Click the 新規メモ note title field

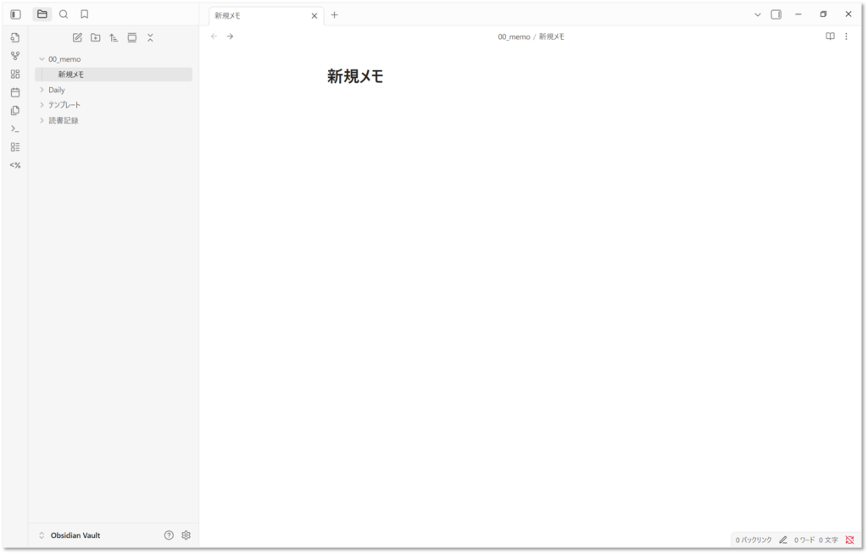[355, 76]
